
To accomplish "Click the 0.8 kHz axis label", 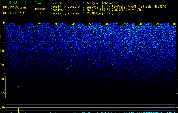I will (2, 79).
